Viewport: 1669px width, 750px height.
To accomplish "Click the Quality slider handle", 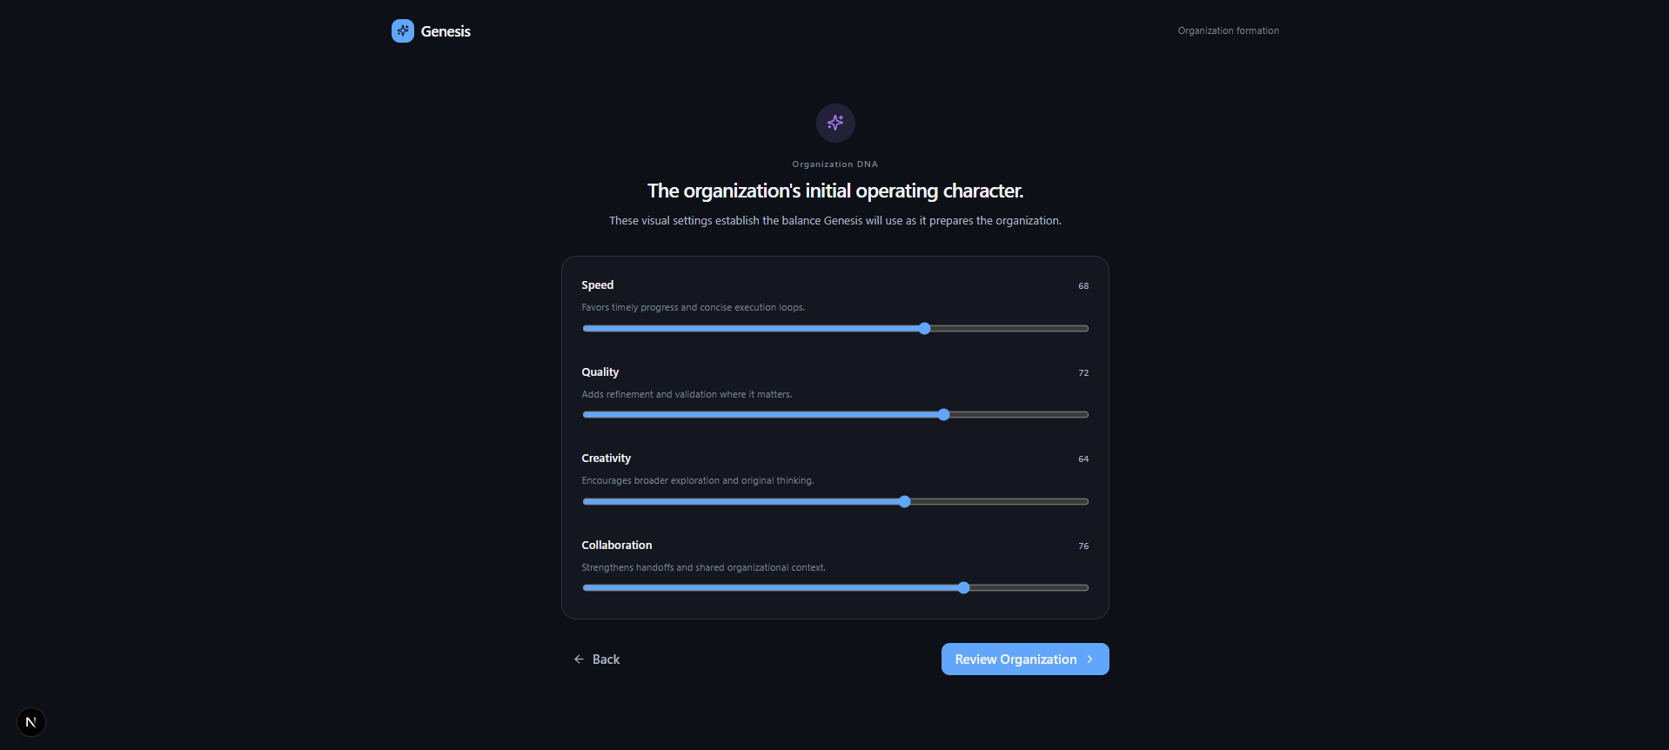I will (x=944, y=415).
